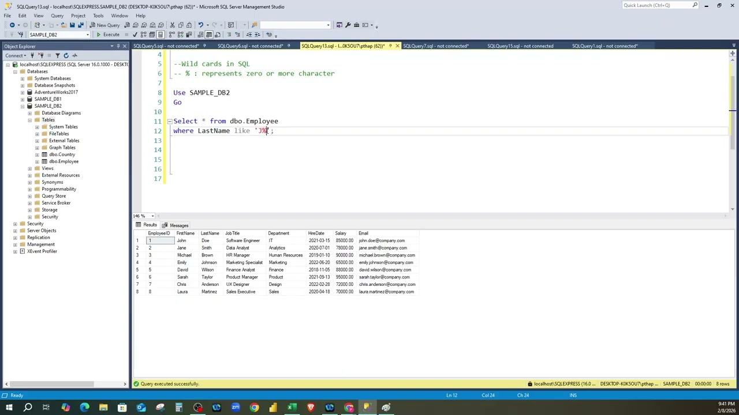This screenshot has width=739, height=415.
Task: Close the SQLQuery13.sql tab
Action: [397, 46]
